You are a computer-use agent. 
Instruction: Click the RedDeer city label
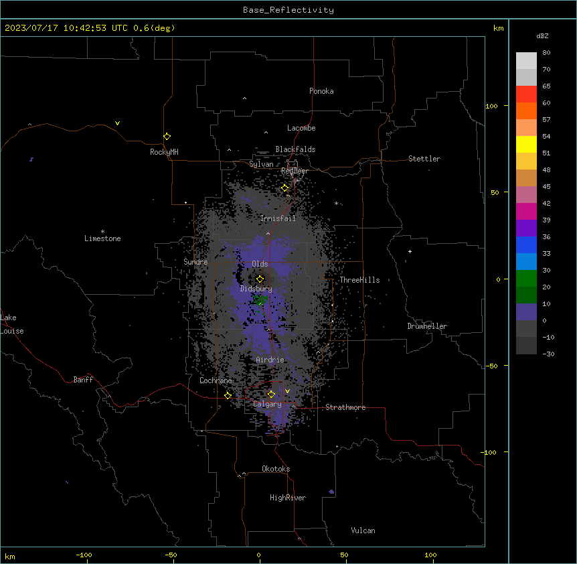295,171
